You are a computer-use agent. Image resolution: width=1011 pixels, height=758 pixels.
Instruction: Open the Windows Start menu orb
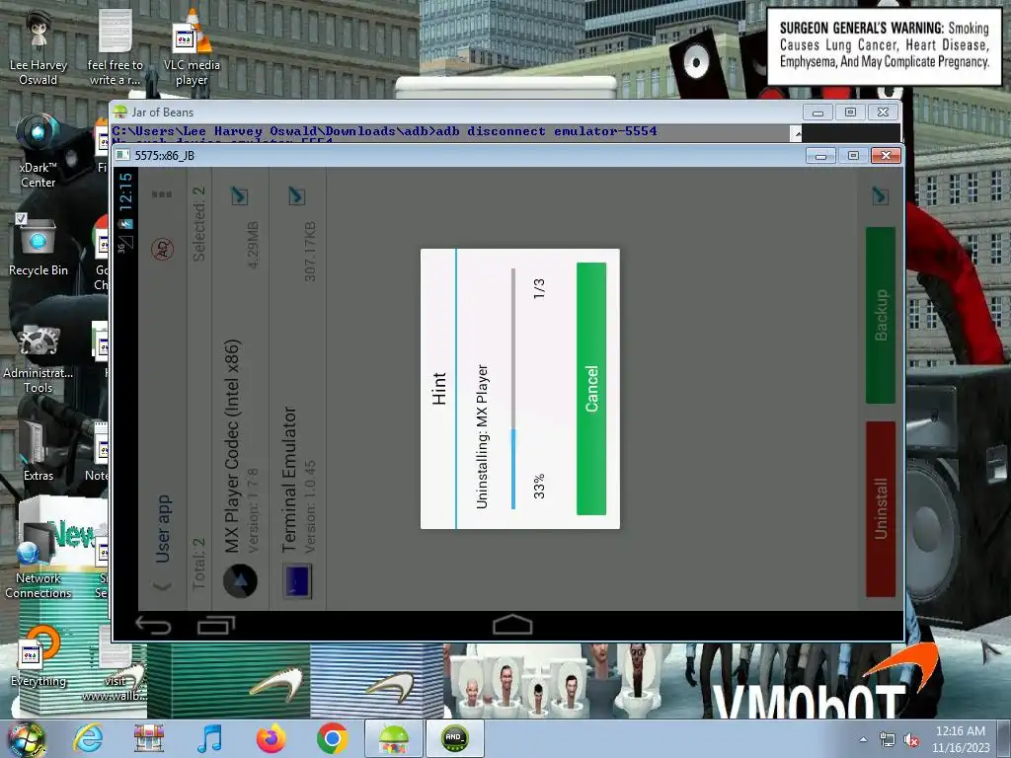(27, 738)
